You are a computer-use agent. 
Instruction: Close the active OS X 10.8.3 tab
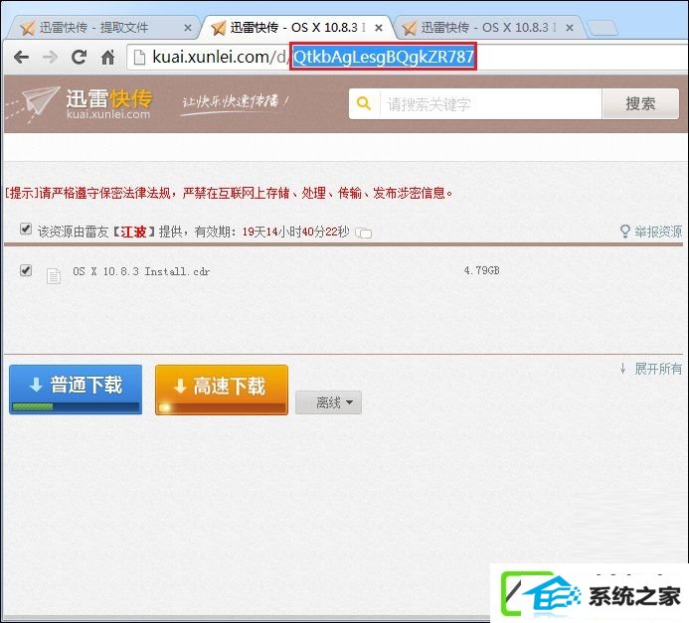(x=379, y=28)
